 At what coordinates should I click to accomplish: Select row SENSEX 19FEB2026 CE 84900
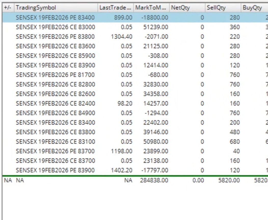click(135, 113)
